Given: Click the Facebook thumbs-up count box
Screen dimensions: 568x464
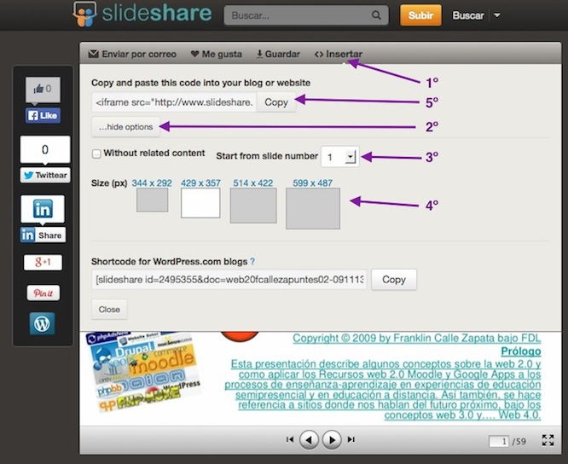Looking at the screenshot, I should click(x=43, y=89).
